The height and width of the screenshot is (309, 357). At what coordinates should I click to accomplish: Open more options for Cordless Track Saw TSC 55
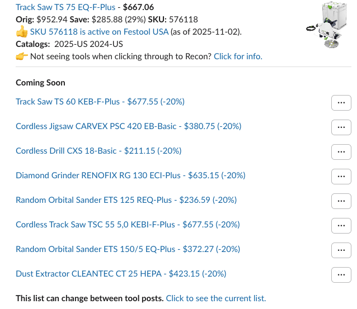pos(341,225)
